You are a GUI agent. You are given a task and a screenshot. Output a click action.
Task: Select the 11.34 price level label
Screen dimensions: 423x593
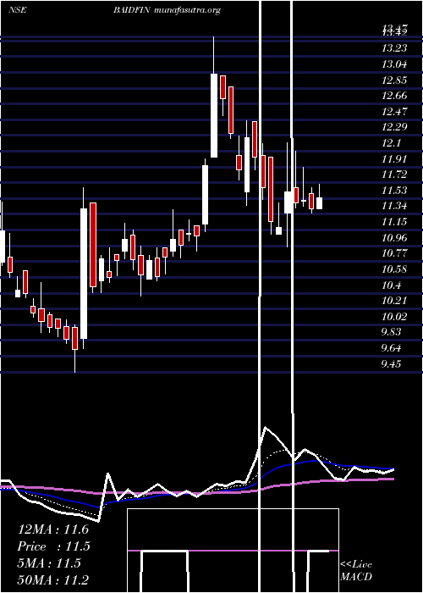394,206
